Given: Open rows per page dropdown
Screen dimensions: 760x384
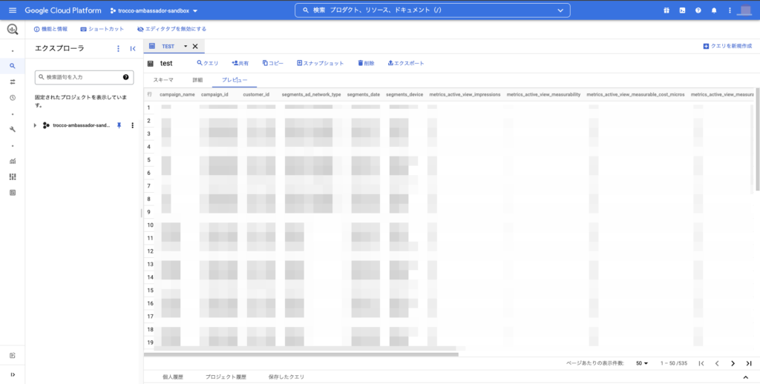Looking at the screenshot, I should coord(642,363).
